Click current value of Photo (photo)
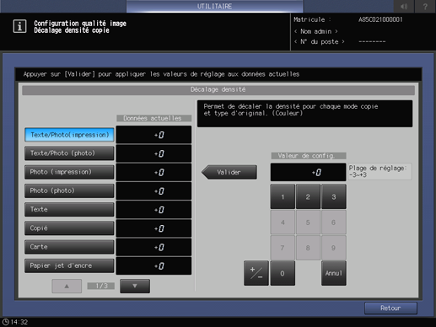Screen dimensions: 436x327 coord(153,191)
